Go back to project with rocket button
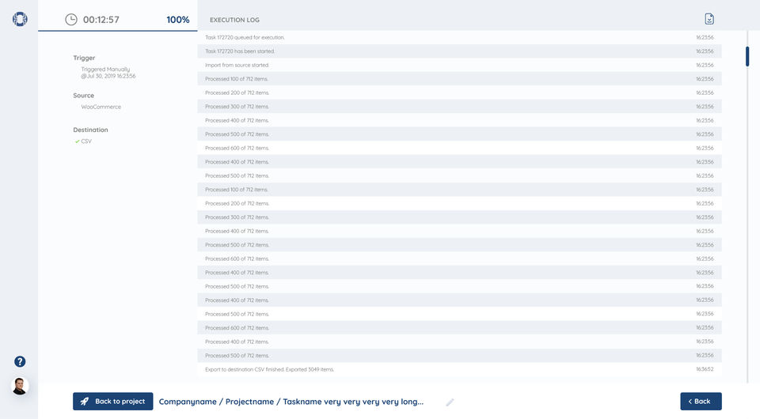Image resolution: width=760 pixels, height=419 pixels. click(113, 401)
